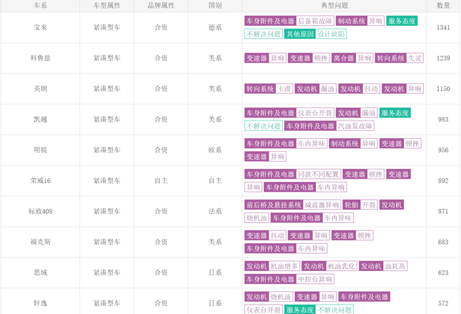461x314 pixels.
Task: Click the 仪表台开裂 tag in 凯越 row
Action: (315, 113)
